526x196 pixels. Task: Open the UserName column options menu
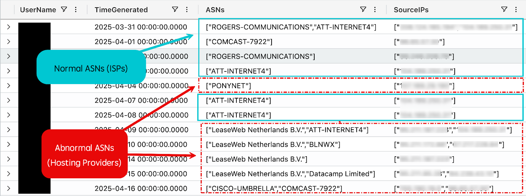pyautogui.click(x=76, y=10)
